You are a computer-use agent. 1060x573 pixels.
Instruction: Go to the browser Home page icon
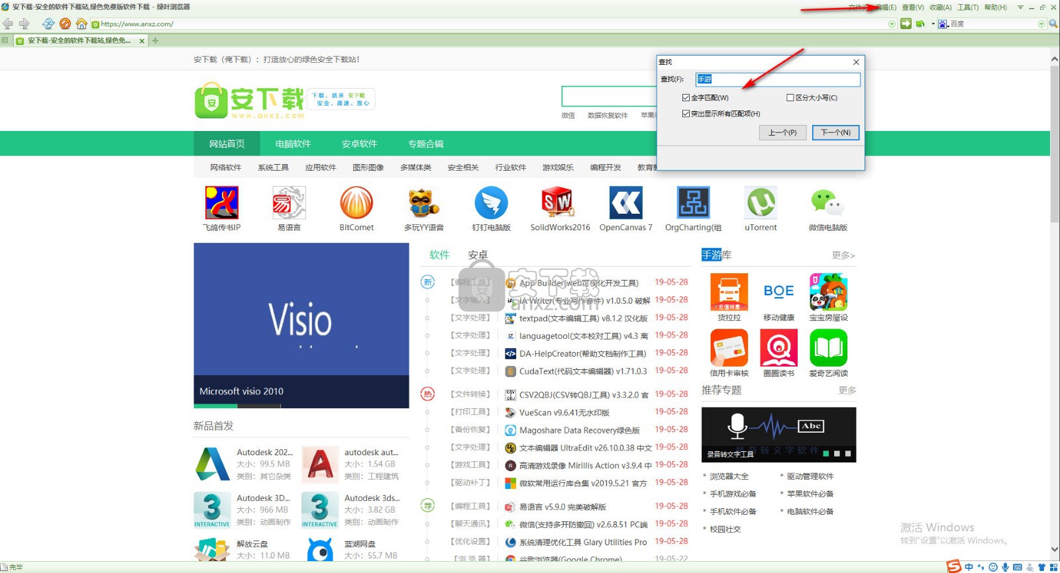point(81,24)
